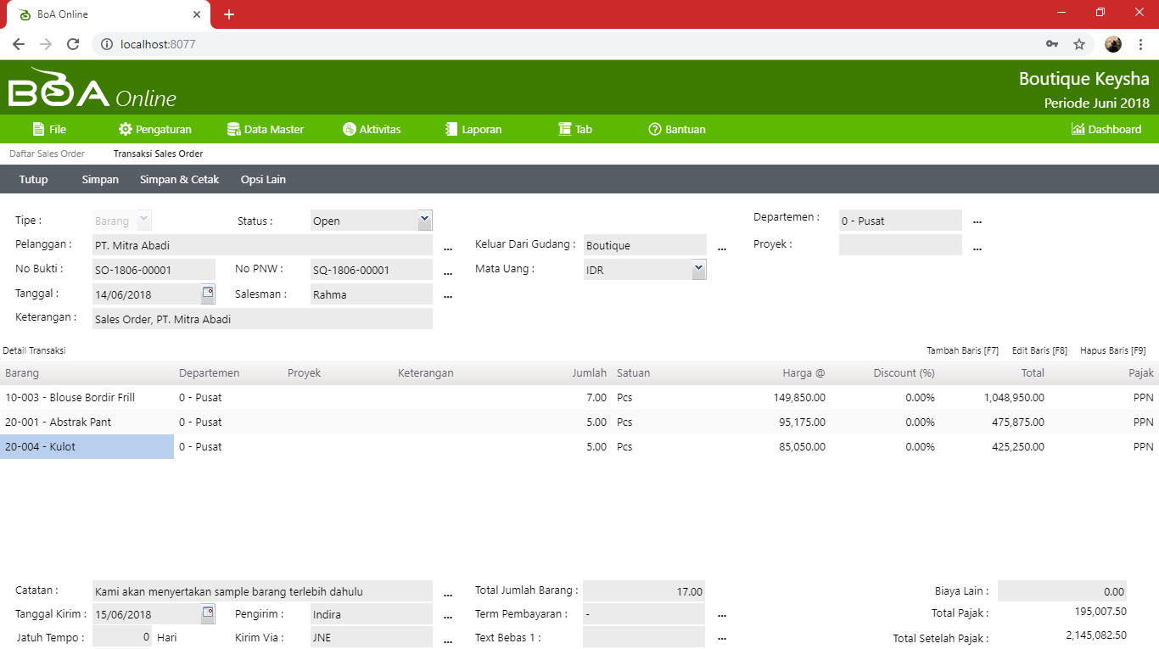Click Hapus Baris [F9] link

(1112, 350)
